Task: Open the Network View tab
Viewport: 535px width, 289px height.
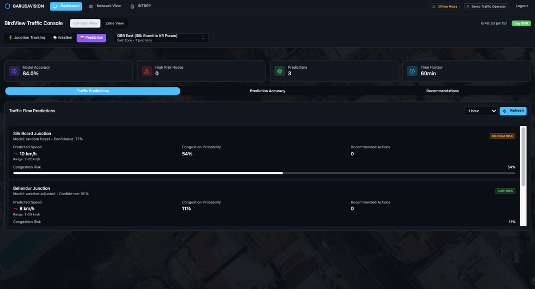Action: point(105,6)
